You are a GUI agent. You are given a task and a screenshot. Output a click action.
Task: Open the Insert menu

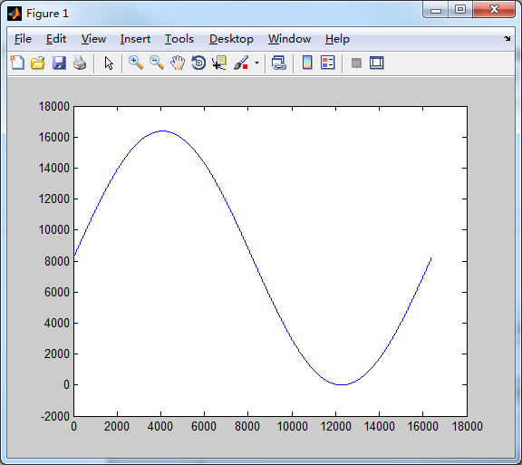click(x=135, y=39)
